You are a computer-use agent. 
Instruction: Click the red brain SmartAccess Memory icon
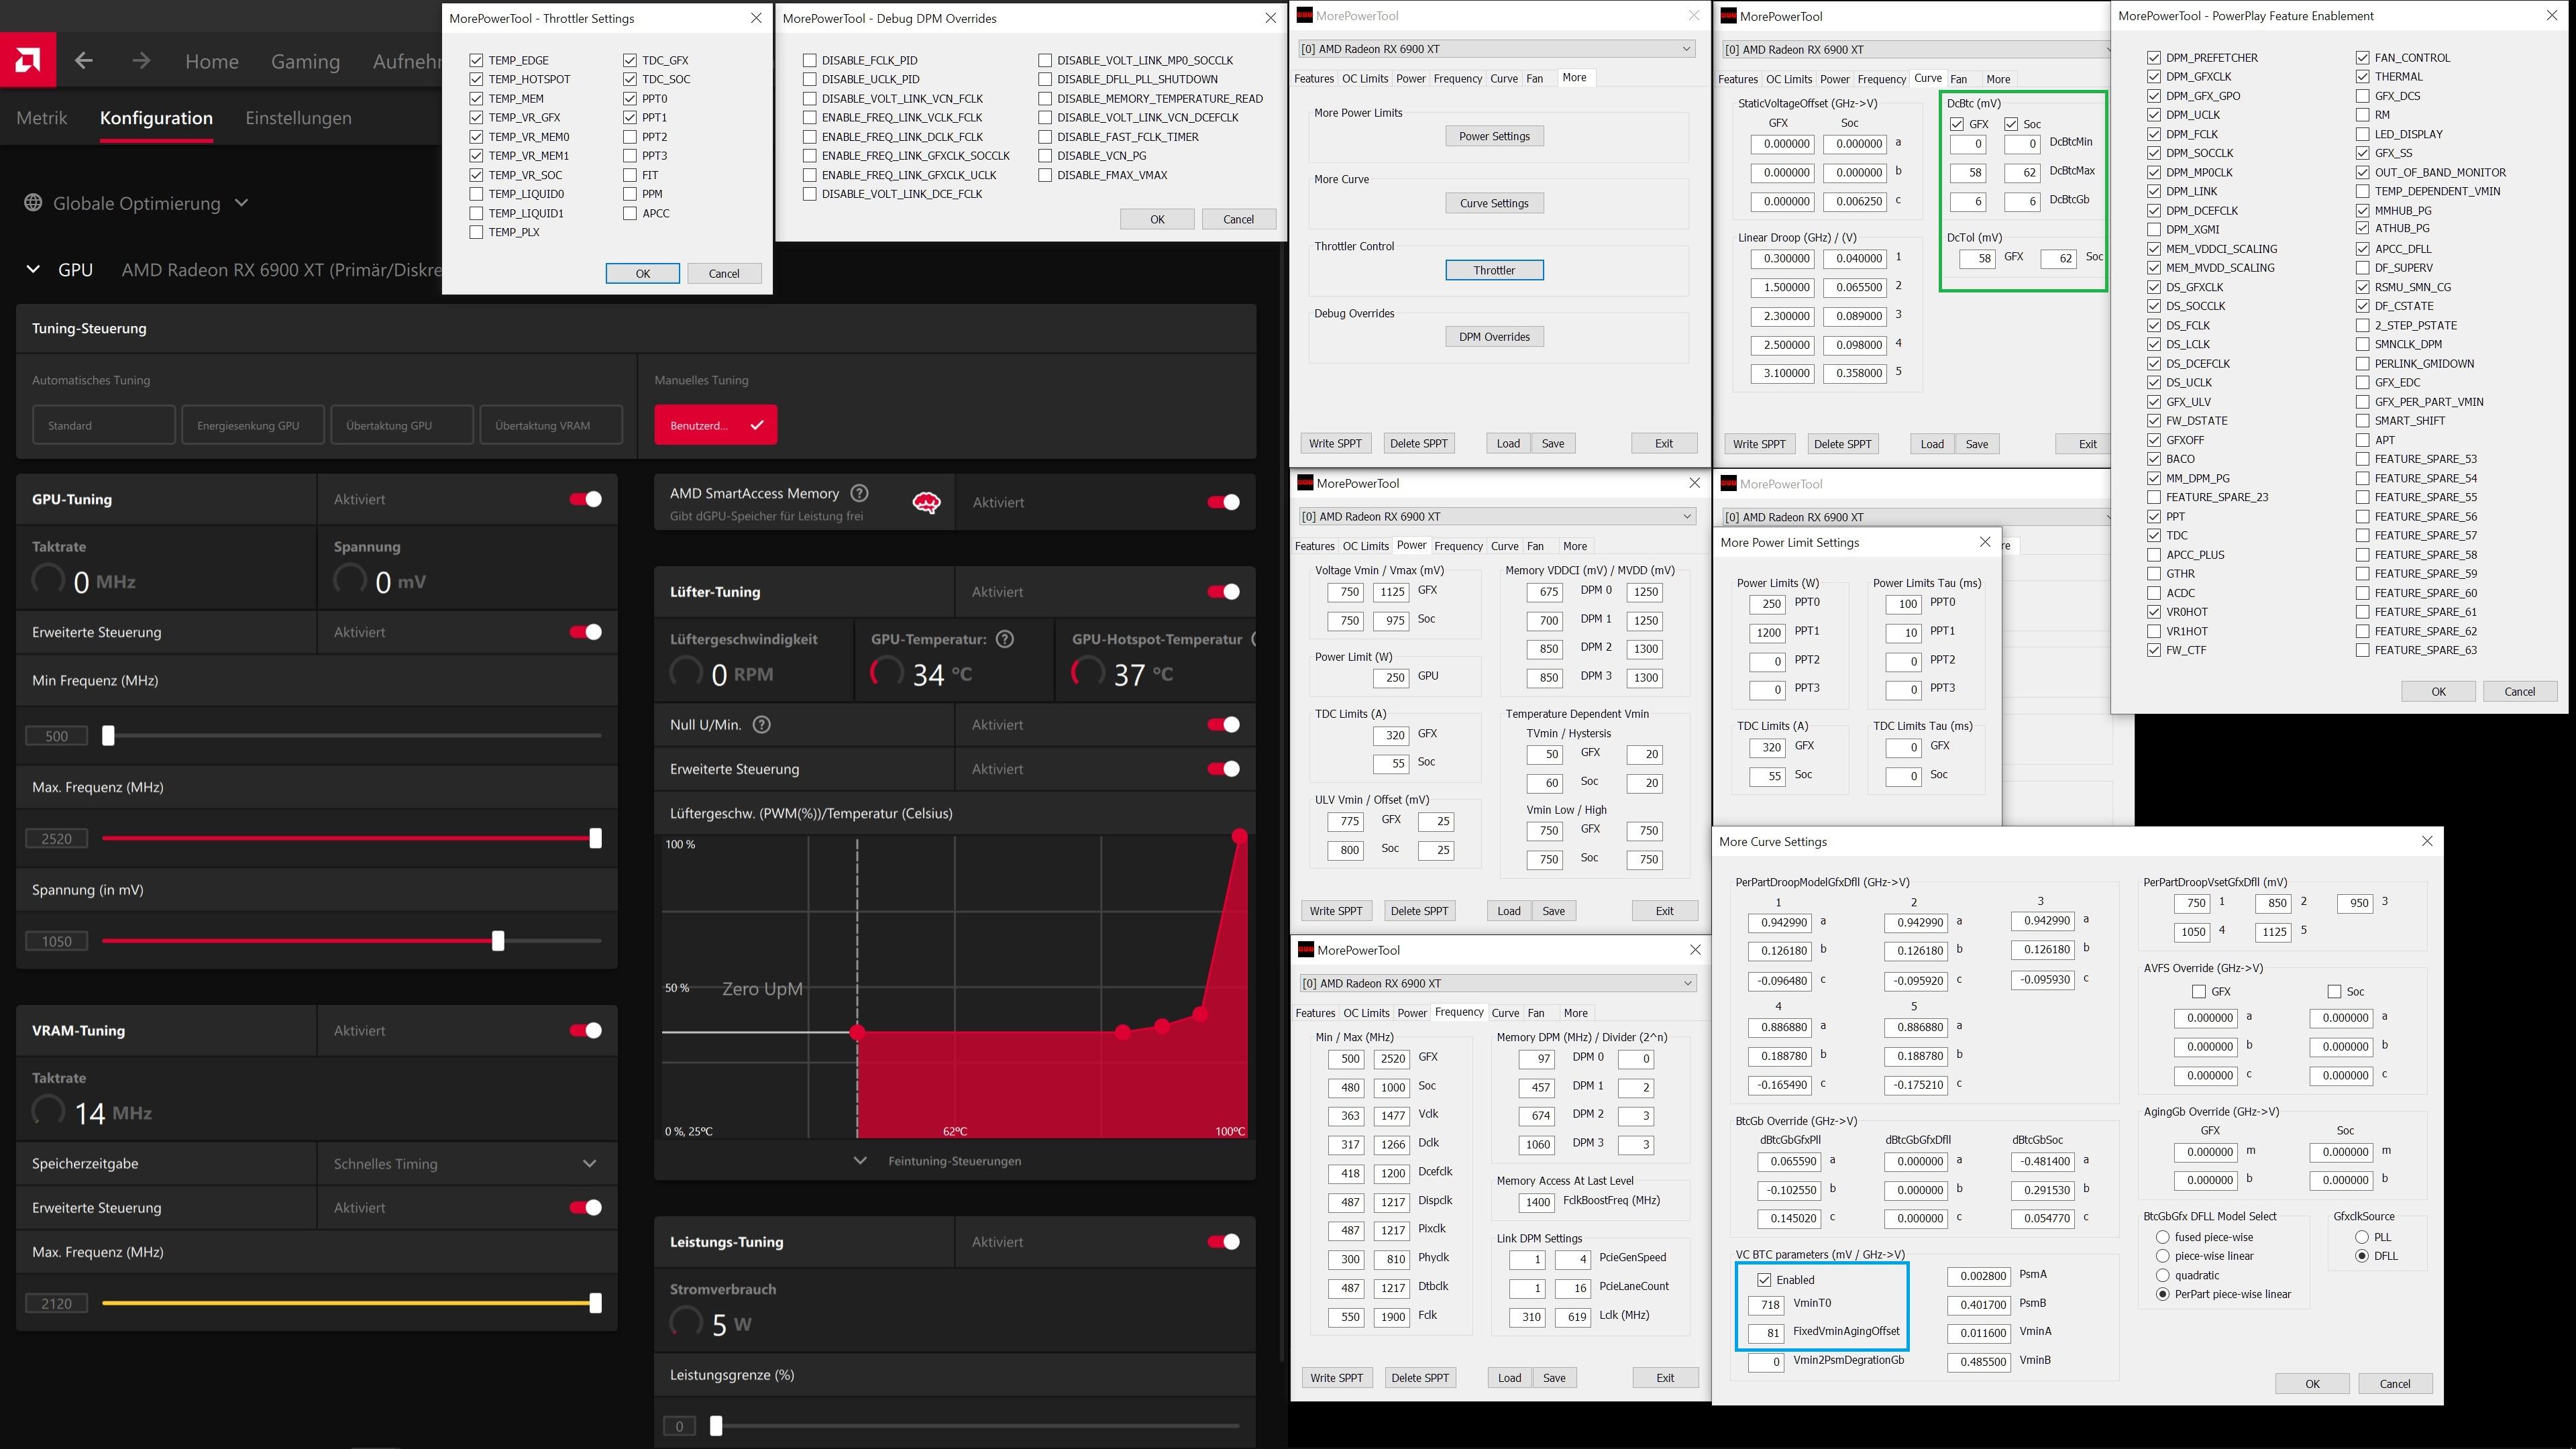pos(926,503)
